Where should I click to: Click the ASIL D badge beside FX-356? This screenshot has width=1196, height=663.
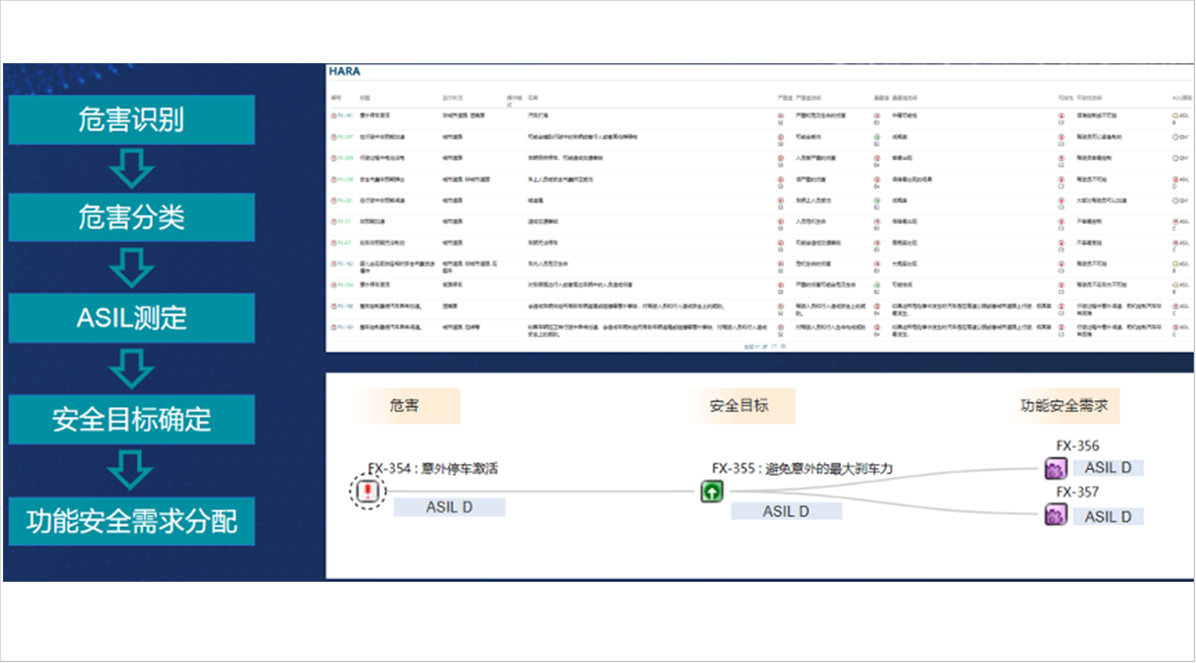click(1108, 468)
